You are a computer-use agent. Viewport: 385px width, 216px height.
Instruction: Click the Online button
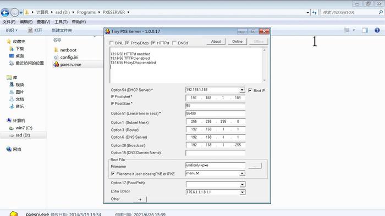237,42
